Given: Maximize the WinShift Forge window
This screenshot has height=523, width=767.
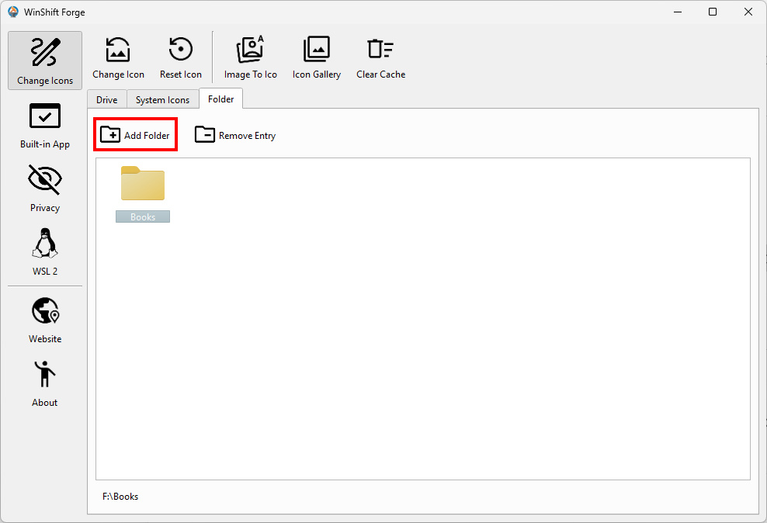Looking at the screenshot, I should click(x=712, y=12).
